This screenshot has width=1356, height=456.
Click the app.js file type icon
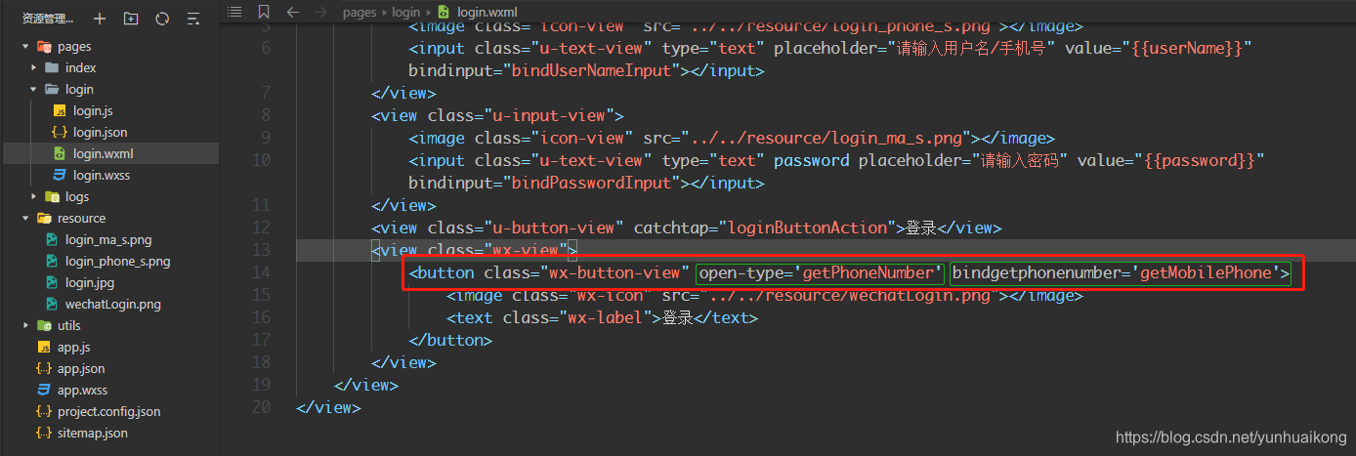click(x=43, y=347)
